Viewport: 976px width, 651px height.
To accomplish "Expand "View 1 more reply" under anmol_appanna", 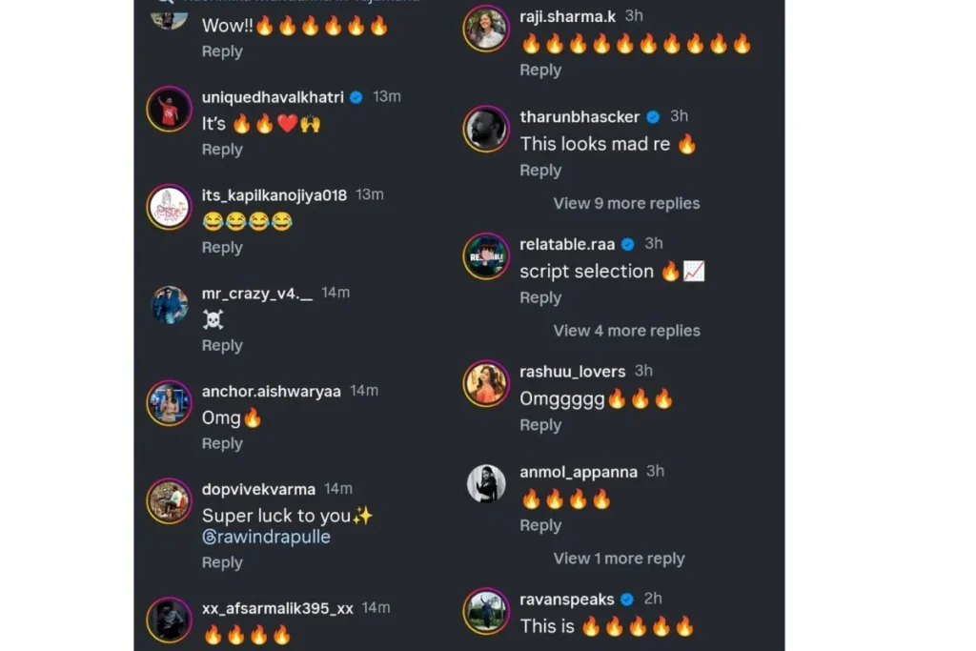I will click(x=619, y=559).
